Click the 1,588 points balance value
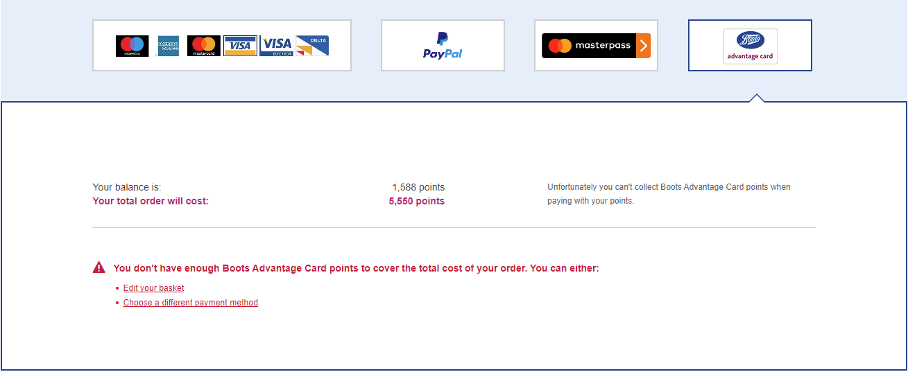The image size is (908, 372). coord(418,187)
